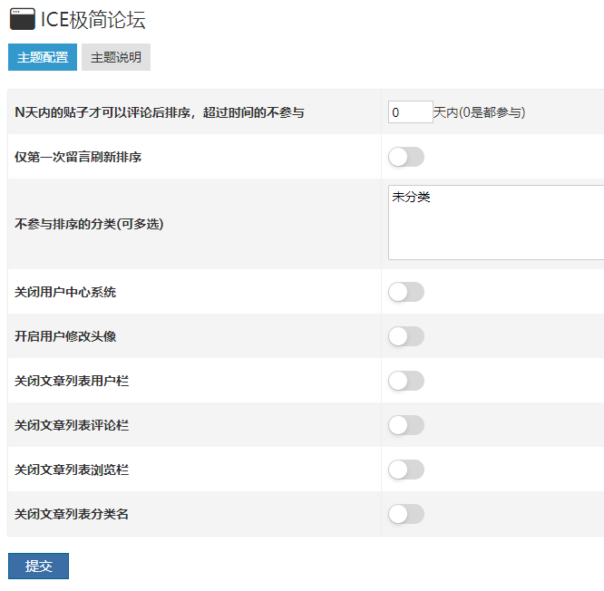Viewport: 604px width, 591px height.
Task: Select 未分类 in the category list
Action: pyautogui.click(x=412, y=197)
